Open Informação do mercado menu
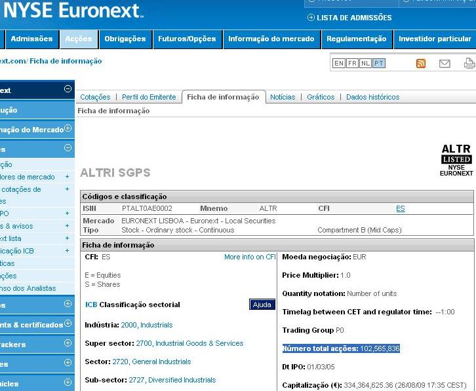The height and width of the screenshot is (391, 476). [271, 39]
